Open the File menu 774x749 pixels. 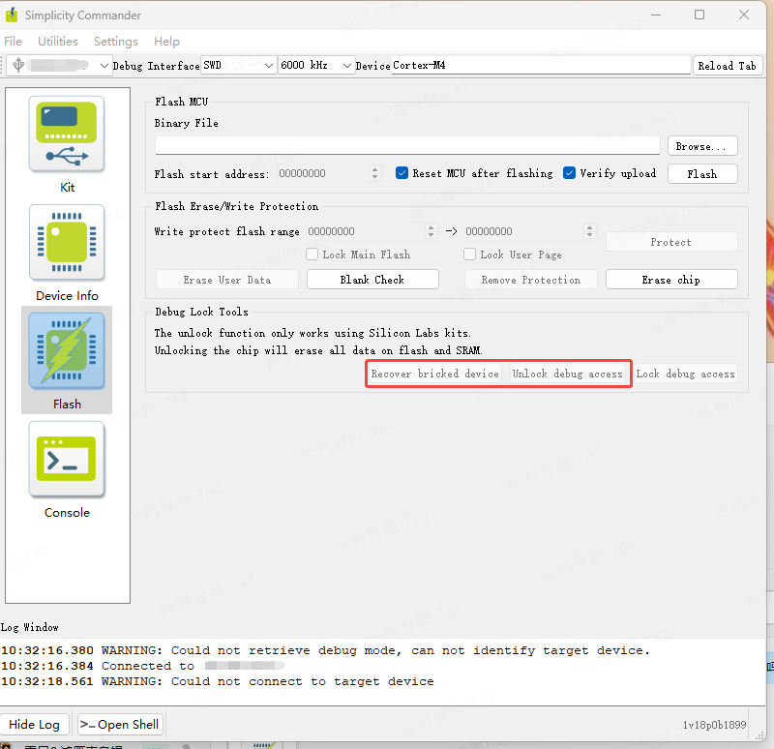[13, 41]
